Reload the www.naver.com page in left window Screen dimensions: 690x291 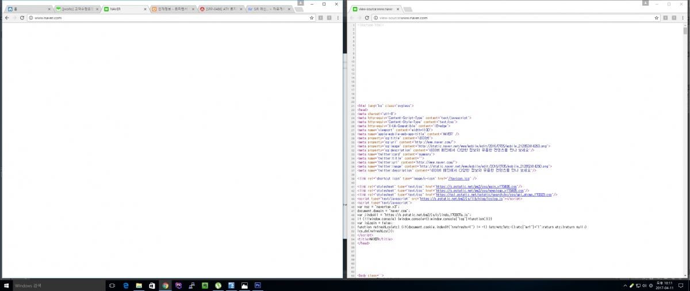tap(22, 18)
